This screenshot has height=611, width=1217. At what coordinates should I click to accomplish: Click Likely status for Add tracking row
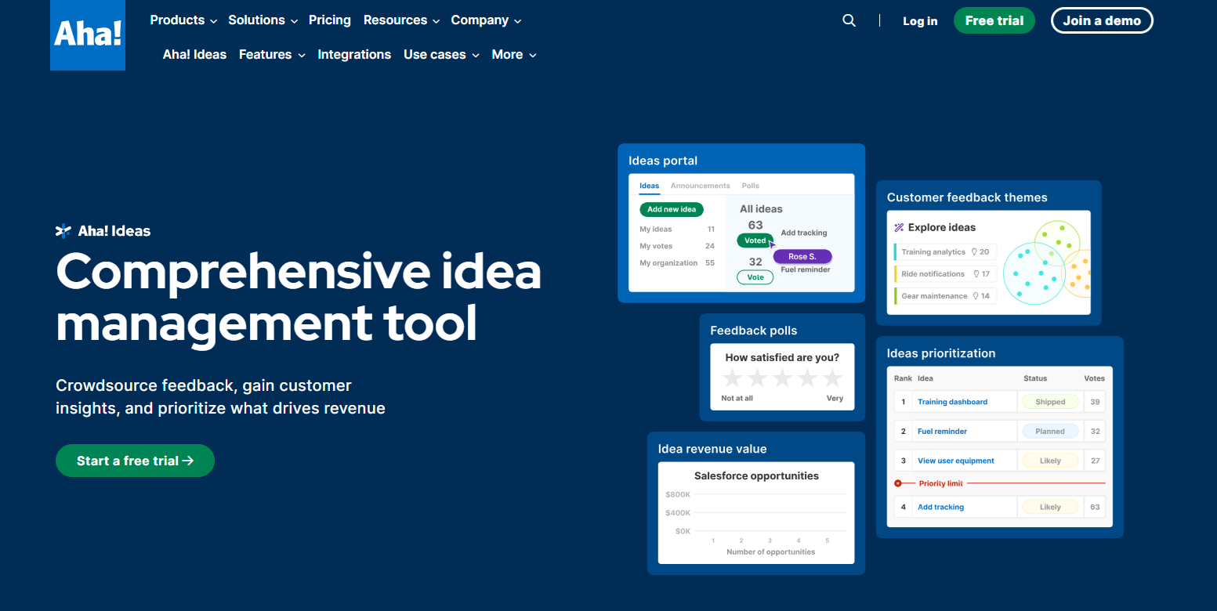pos(1050,508)
